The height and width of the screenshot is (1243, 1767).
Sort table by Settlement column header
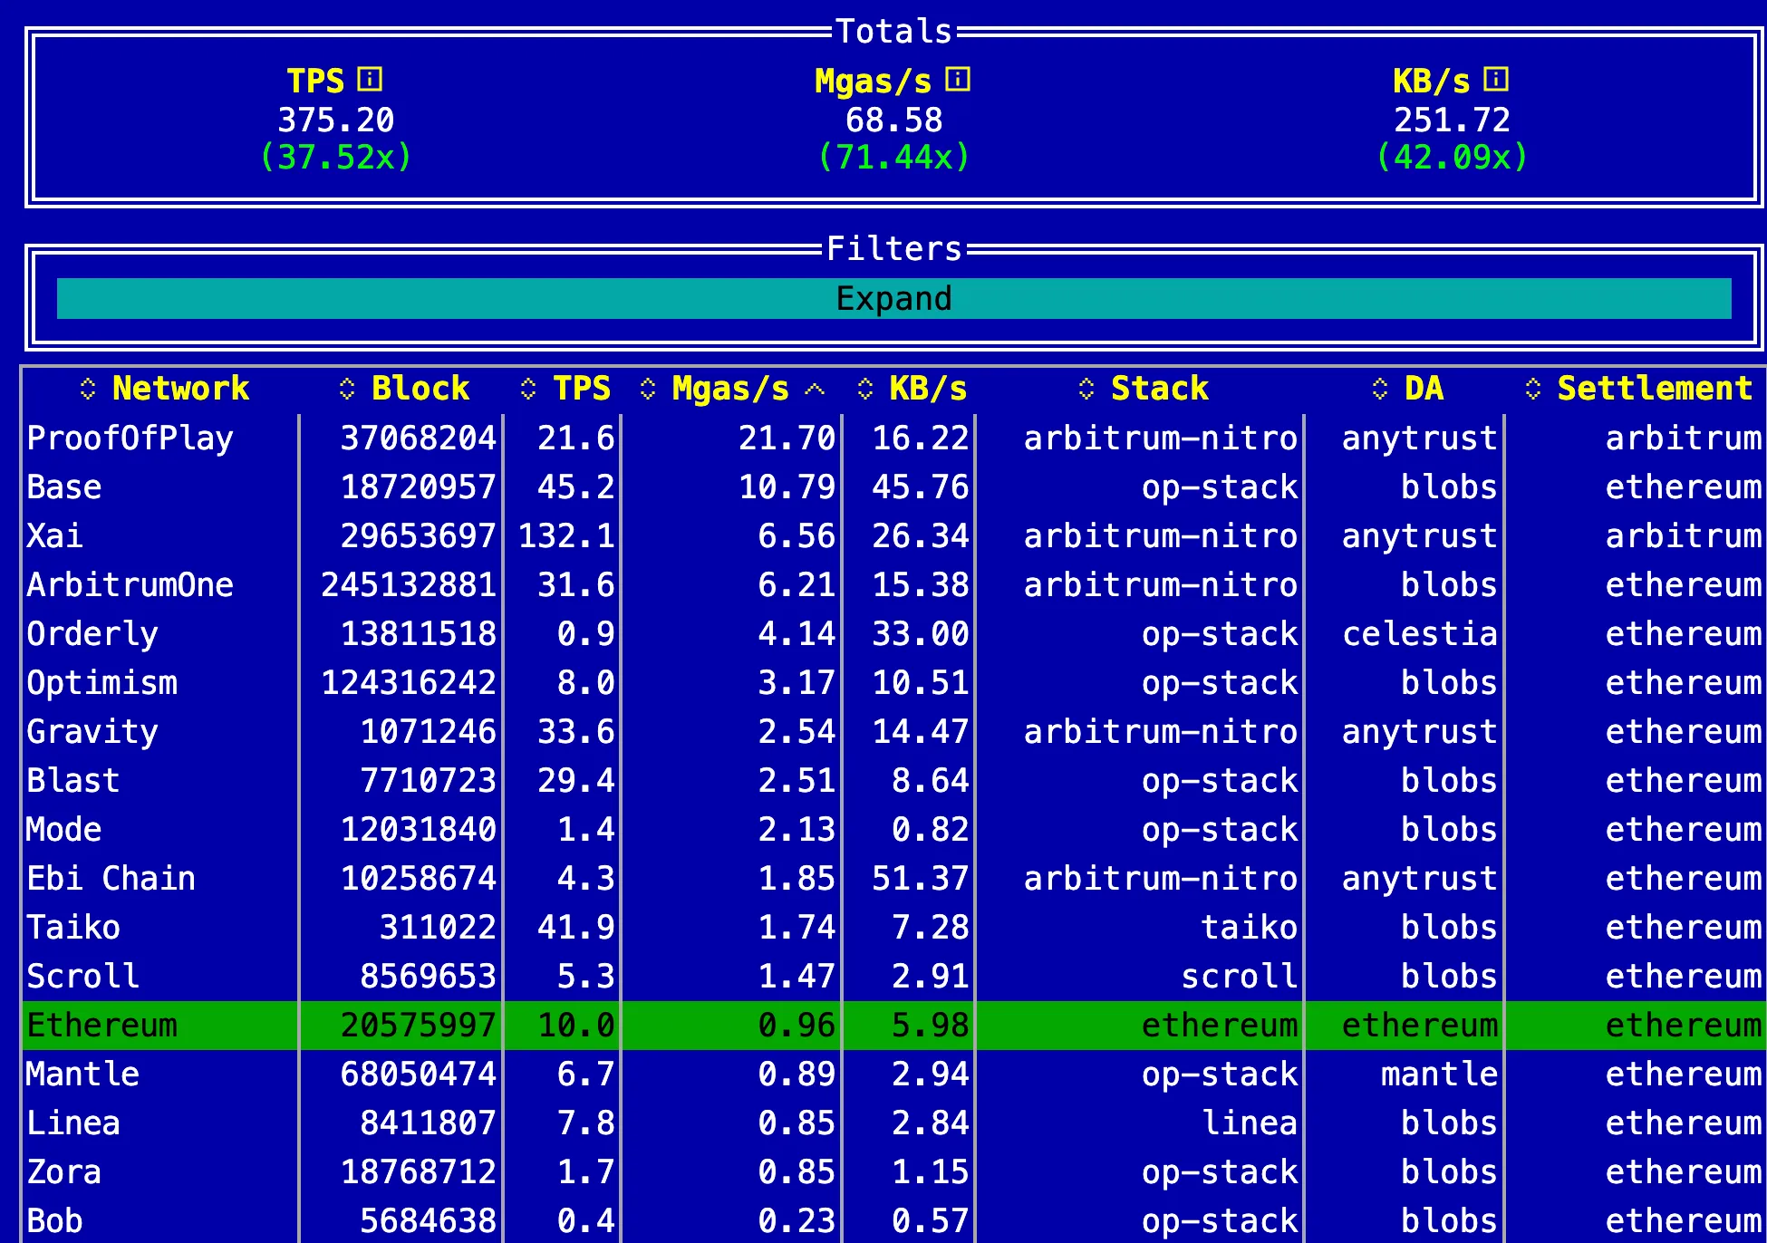tap(1655, 389)
